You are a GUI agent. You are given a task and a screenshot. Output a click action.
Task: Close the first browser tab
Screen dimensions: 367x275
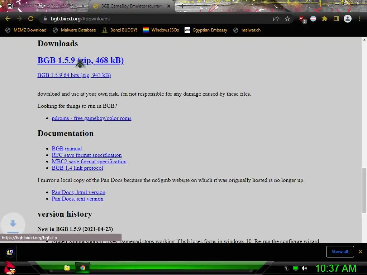(83, 6)
